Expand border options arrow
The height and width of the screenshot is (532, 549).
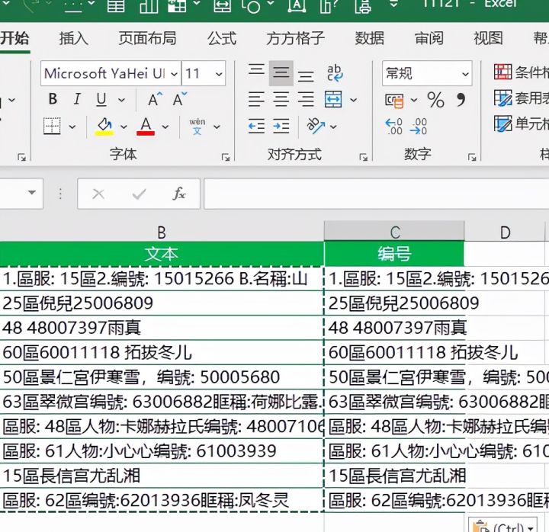[72, 127]
